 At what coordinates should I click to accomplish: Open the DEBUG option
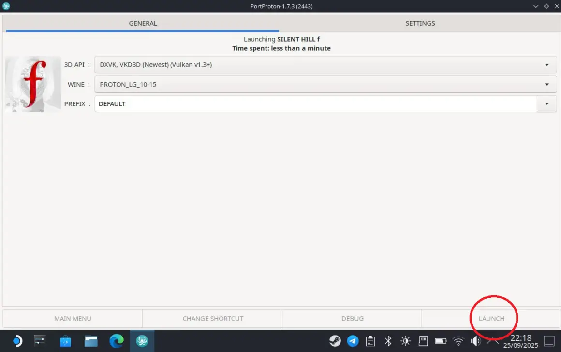click(352, 318)
